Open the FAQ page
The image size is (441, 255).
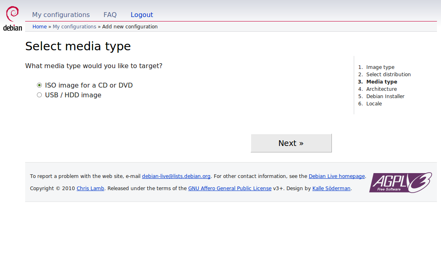(x=110, y=15)
